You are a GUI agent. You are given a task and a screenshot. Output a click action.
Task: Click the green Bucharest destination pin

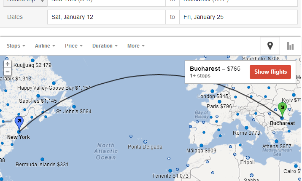pyautogui.click(x=282, y=109)
